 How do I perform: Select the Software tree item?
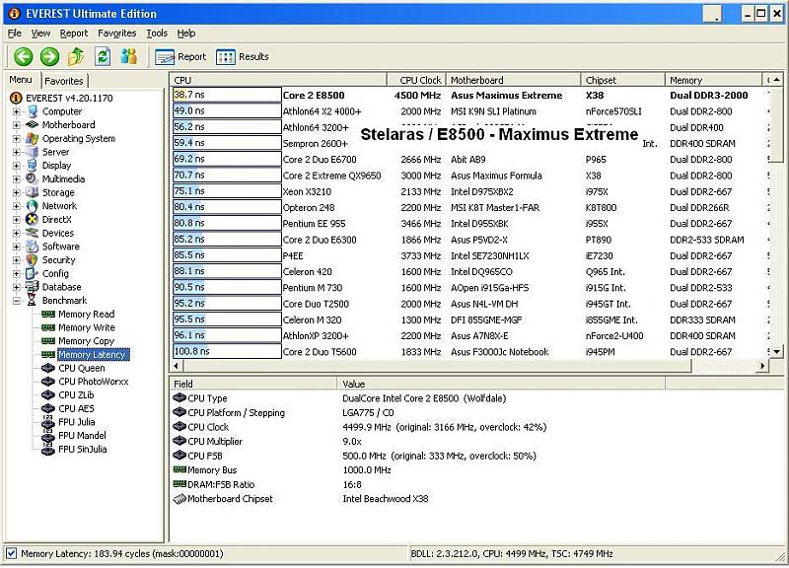[61, 247]
